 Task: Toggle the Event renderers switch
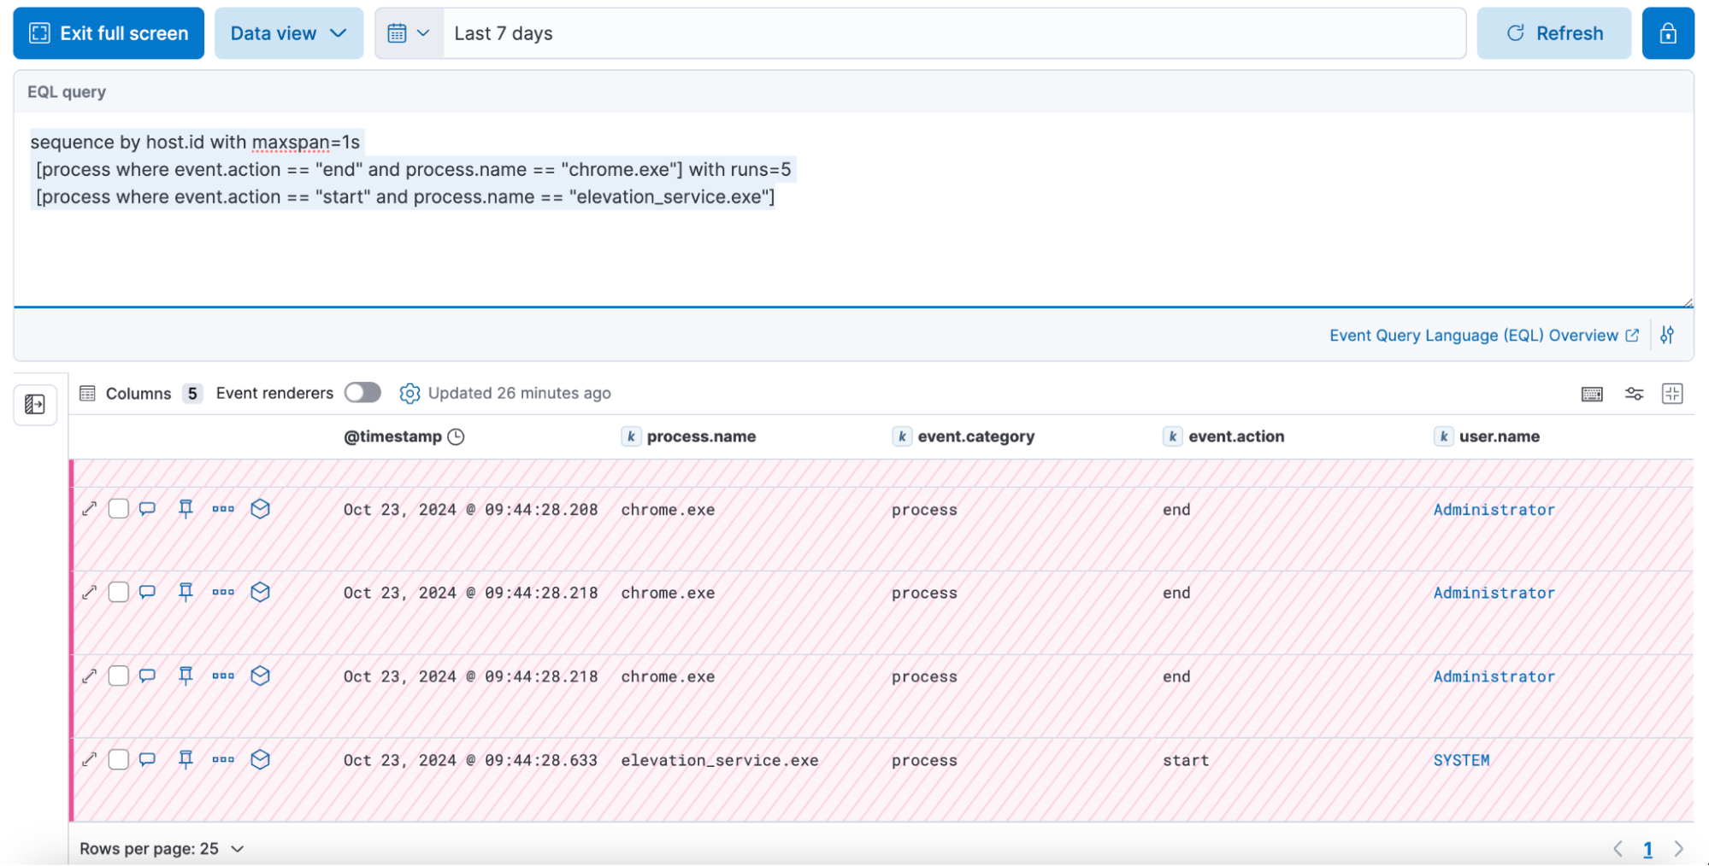click(362, 393)
